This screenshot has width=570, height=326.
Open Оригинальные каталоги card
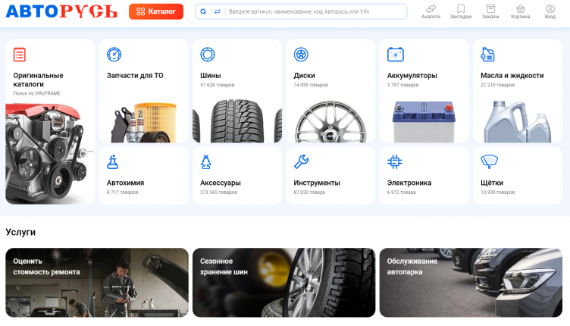(x=50, y=121)
